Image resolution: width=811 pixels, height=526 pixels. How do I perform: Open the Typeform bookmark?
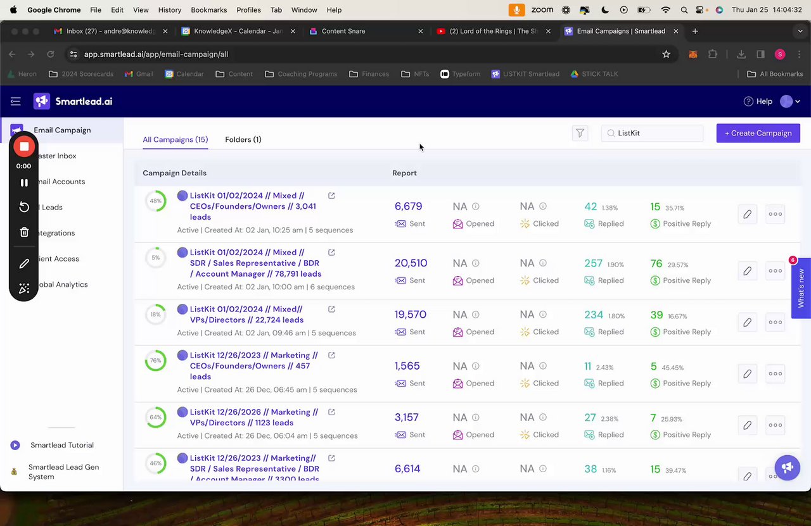[x=461, y=74]
